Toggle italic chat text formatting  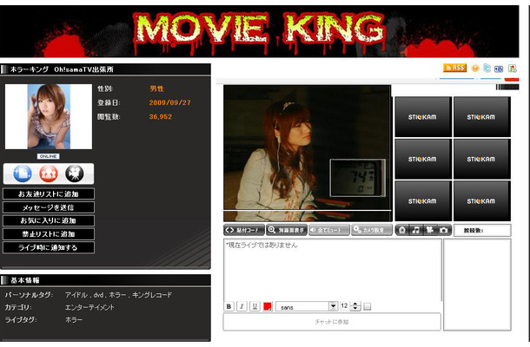tap(242, 306)
